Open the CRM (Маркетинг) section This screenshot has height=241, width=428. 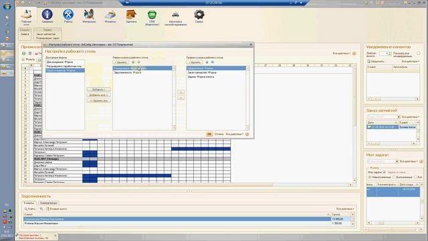pos(152,17)
